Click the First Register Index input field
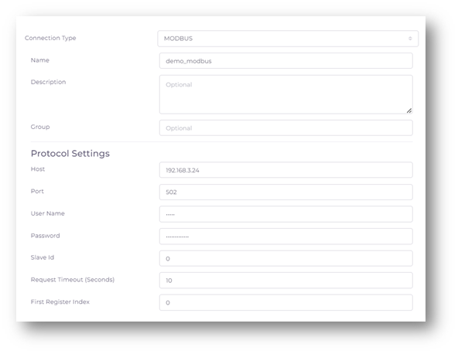 click(x=286, y=302)
